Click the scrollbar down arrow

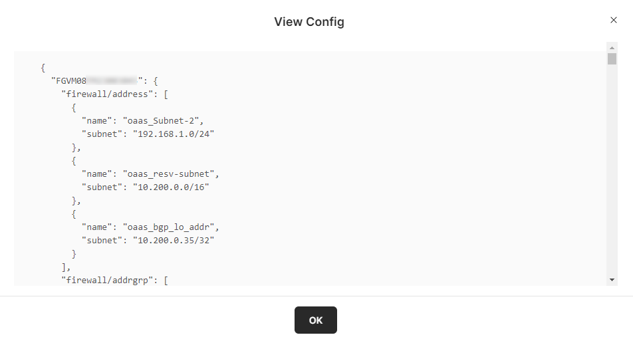[612, 280]
